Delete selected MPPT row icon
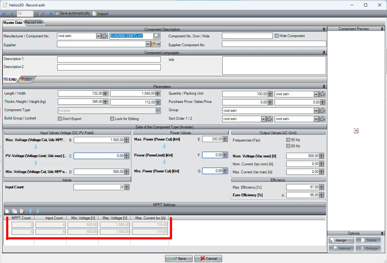387x263 pixels. 22,211
